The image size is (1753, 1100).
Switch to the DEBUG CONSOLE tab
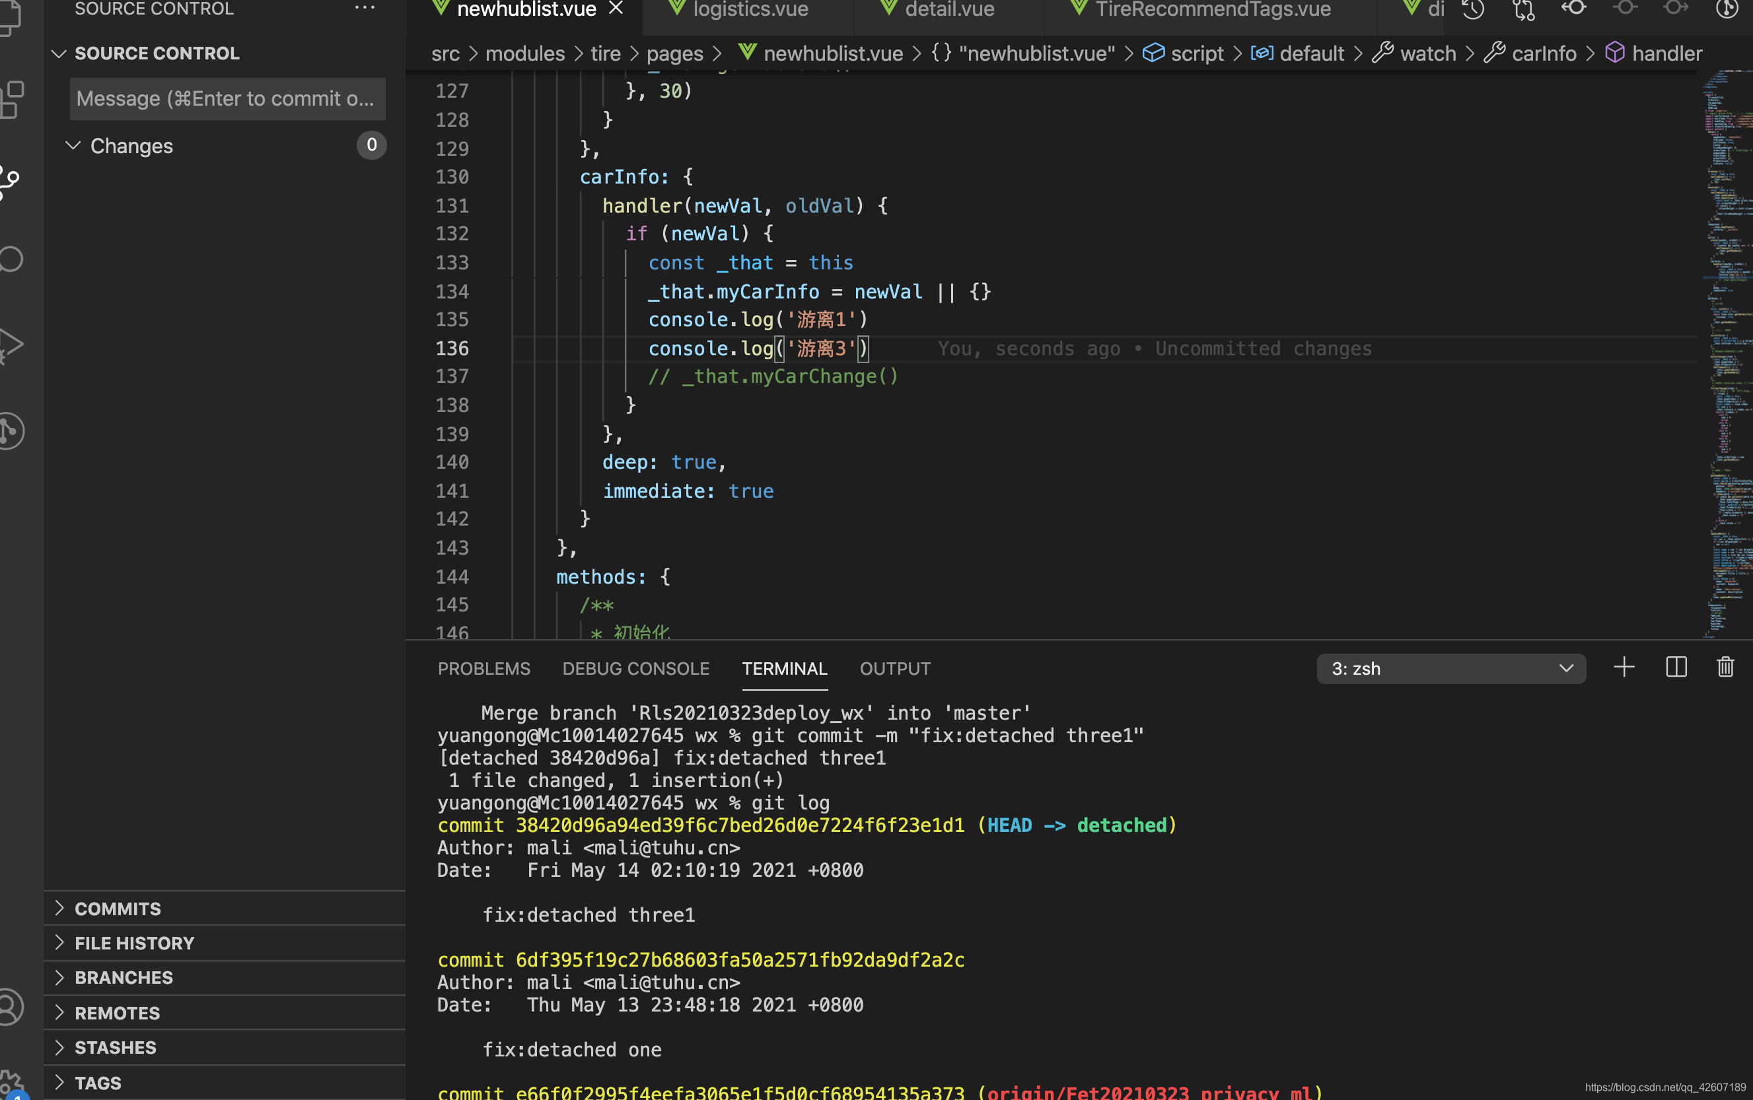pyautogui.click(x=635, y=669)
